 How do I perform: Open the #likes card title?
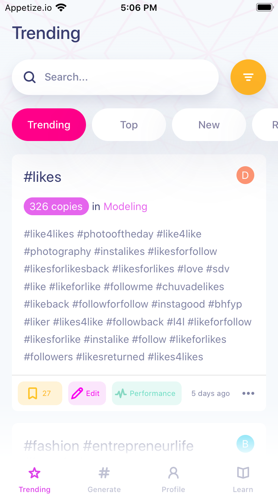pos(43,177)
